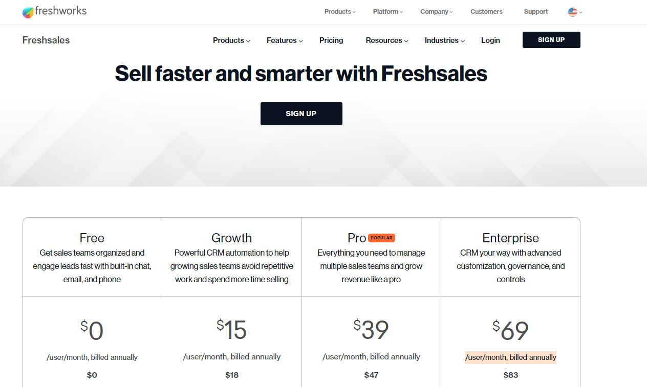Click the hero SIGN UP button
This screenshot has height=387, width=647.
tap(301, 113)
